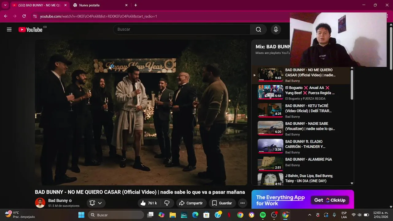393x221 pixels.
Task: Click the playlist panel scrollbar thumb
Action: point(352,84)
